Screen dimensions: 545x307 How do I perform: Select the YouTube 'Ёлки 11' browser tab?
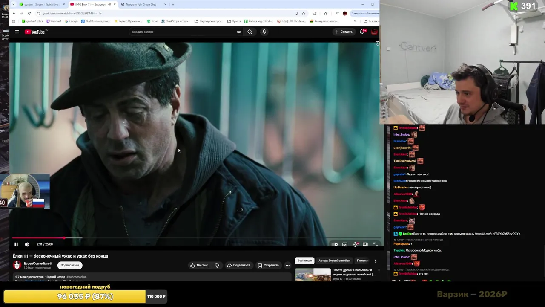[x=93, y=4]
